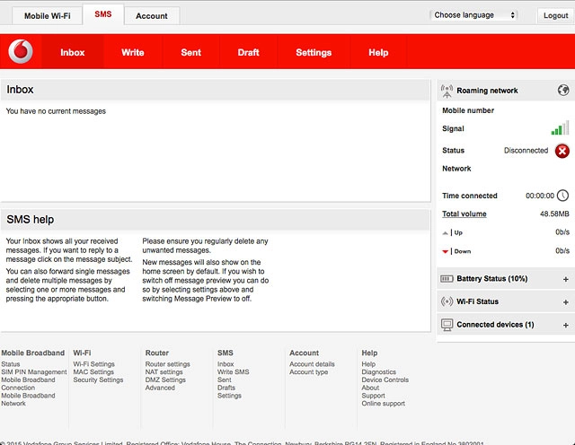Click the time connected clock icon
The width and height of the screenshot is (575, 445).
pyautogui.click(x=562, y=196)
